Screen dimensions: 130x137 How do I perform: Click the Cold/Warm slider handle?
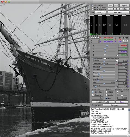click(104, 84)
